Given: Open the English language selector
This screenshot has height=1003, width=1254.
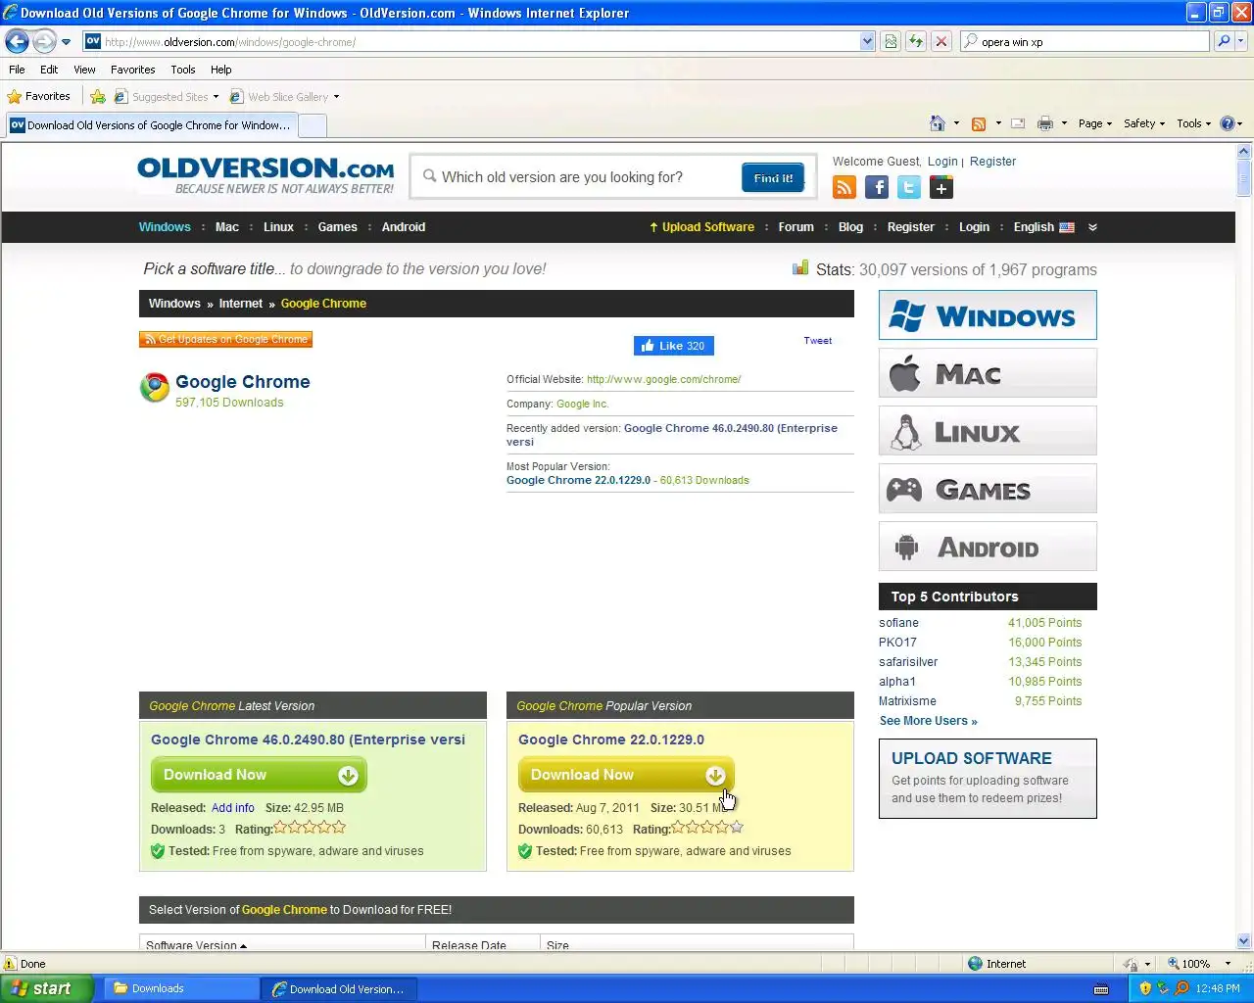Looking at the screenshot, I should [1043, 227].
